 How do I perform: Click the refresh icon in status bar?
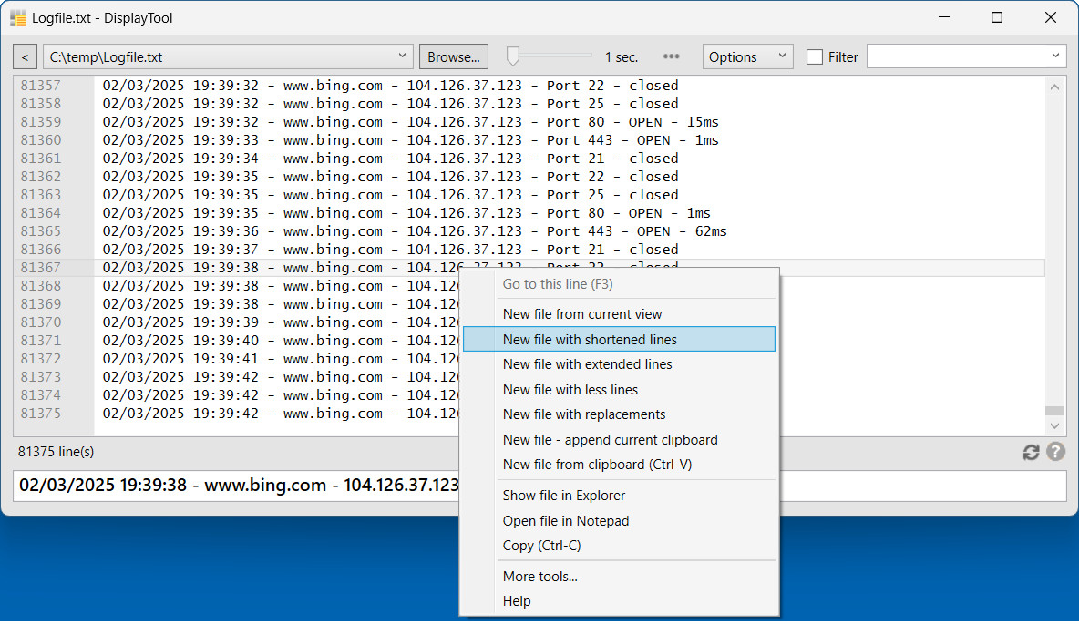click(1030, 453)
